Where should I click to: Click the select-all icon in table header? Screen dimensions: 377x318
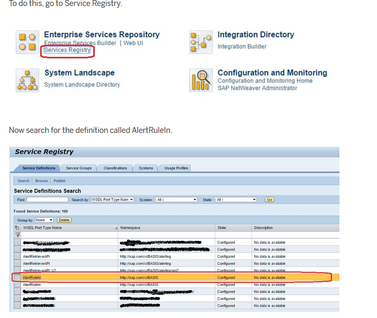tap(17, 227)
